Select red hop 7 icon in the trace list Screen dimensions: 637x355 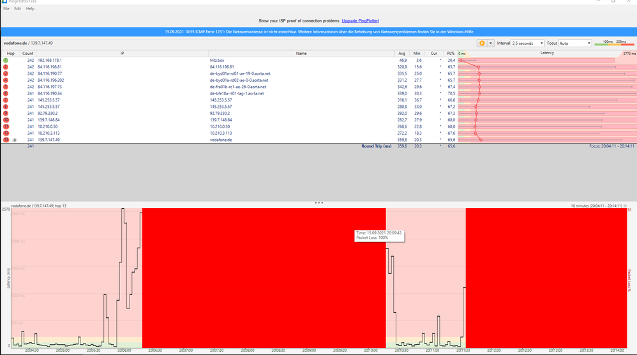(6, 100)
